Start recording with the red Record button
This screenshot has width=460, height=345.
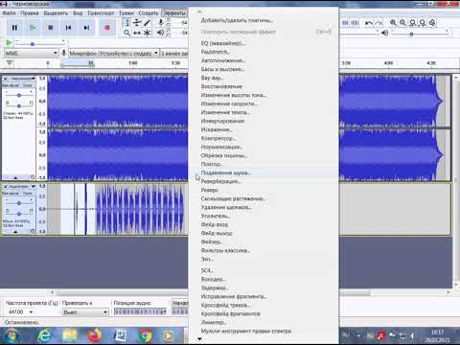(x=107, y=28)
